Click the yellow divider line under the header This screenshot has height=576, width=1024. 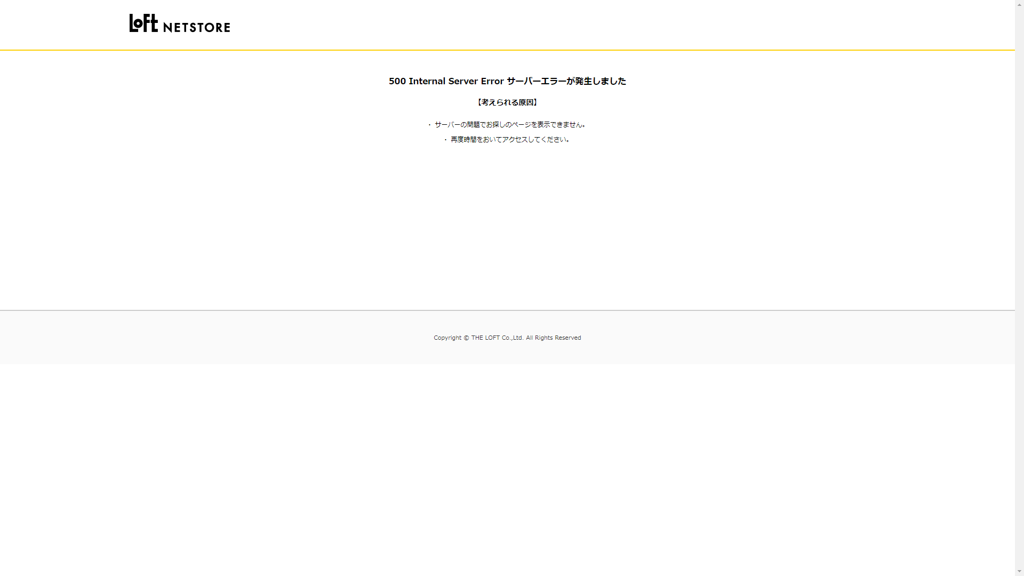tap(507, 50)
